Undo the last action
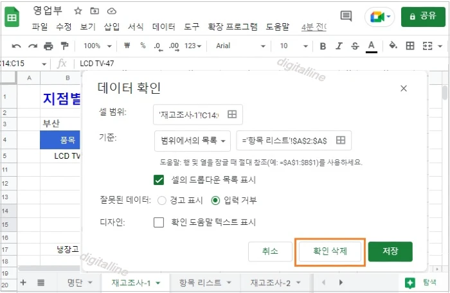The width and height of the screenshot is (450, 293). pyautogui.click(x=16, y=46)
